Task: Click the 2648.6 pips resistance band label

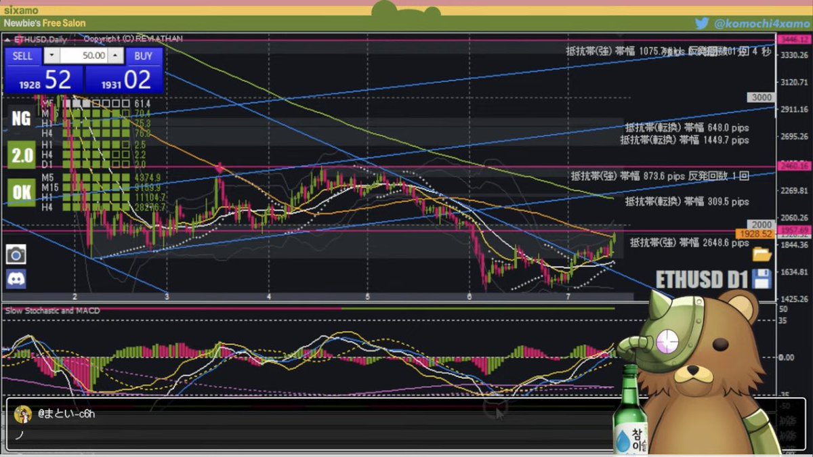Action: click(690, 242)
